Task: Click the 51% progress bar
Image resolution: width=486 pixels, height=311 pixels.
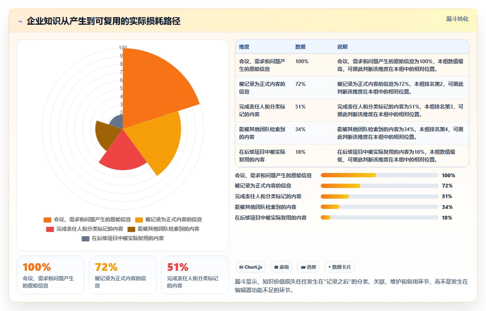Action: tap(379, 197)
